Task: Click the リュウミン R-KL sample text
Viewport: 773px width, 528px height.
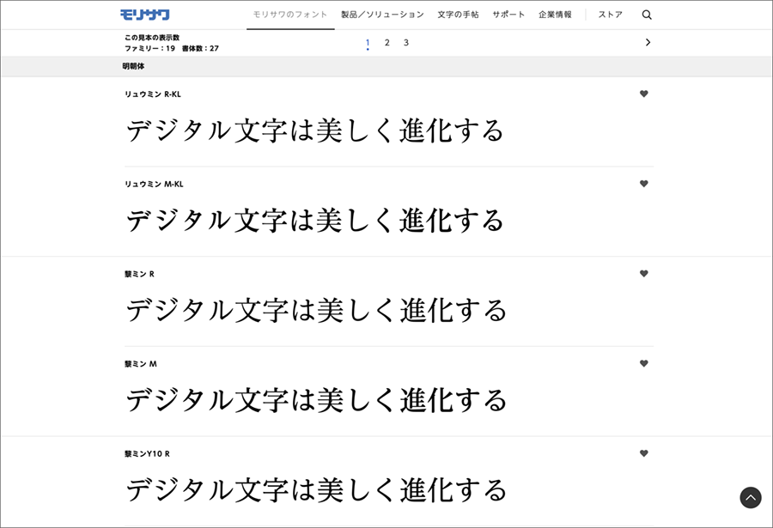Action: [x=314, y=130]
